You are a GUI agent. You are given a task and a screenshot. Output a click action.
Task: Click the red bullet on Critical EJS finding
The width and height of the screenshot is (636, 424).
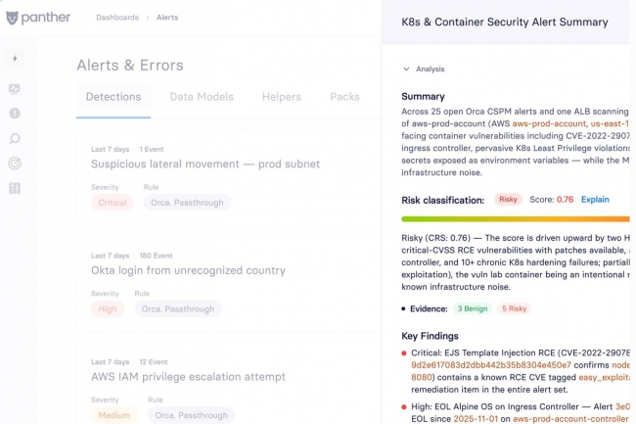coord(403,353)
